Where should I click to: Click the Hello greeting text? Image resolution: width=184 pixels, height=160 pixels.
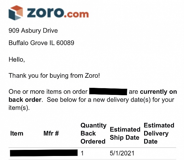click(x=17, y=59)
